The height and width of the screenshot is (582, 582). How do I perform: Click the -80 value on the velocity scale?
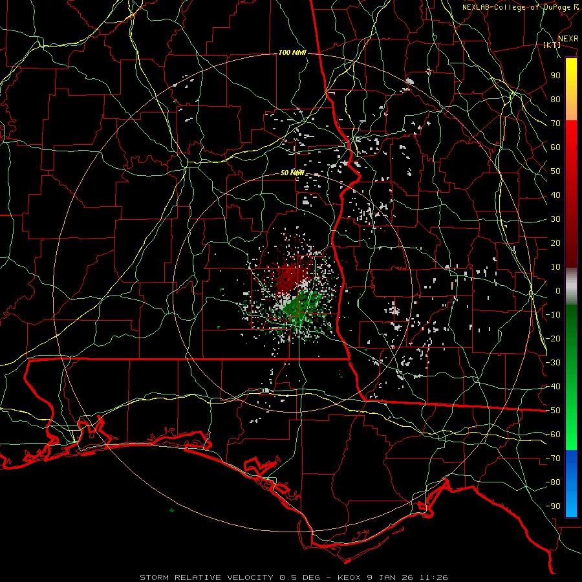(x=553, y=482)
